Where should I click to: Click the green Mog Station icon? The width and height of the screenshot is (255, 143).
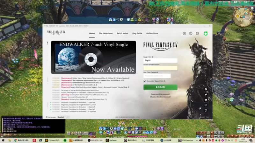206,33
